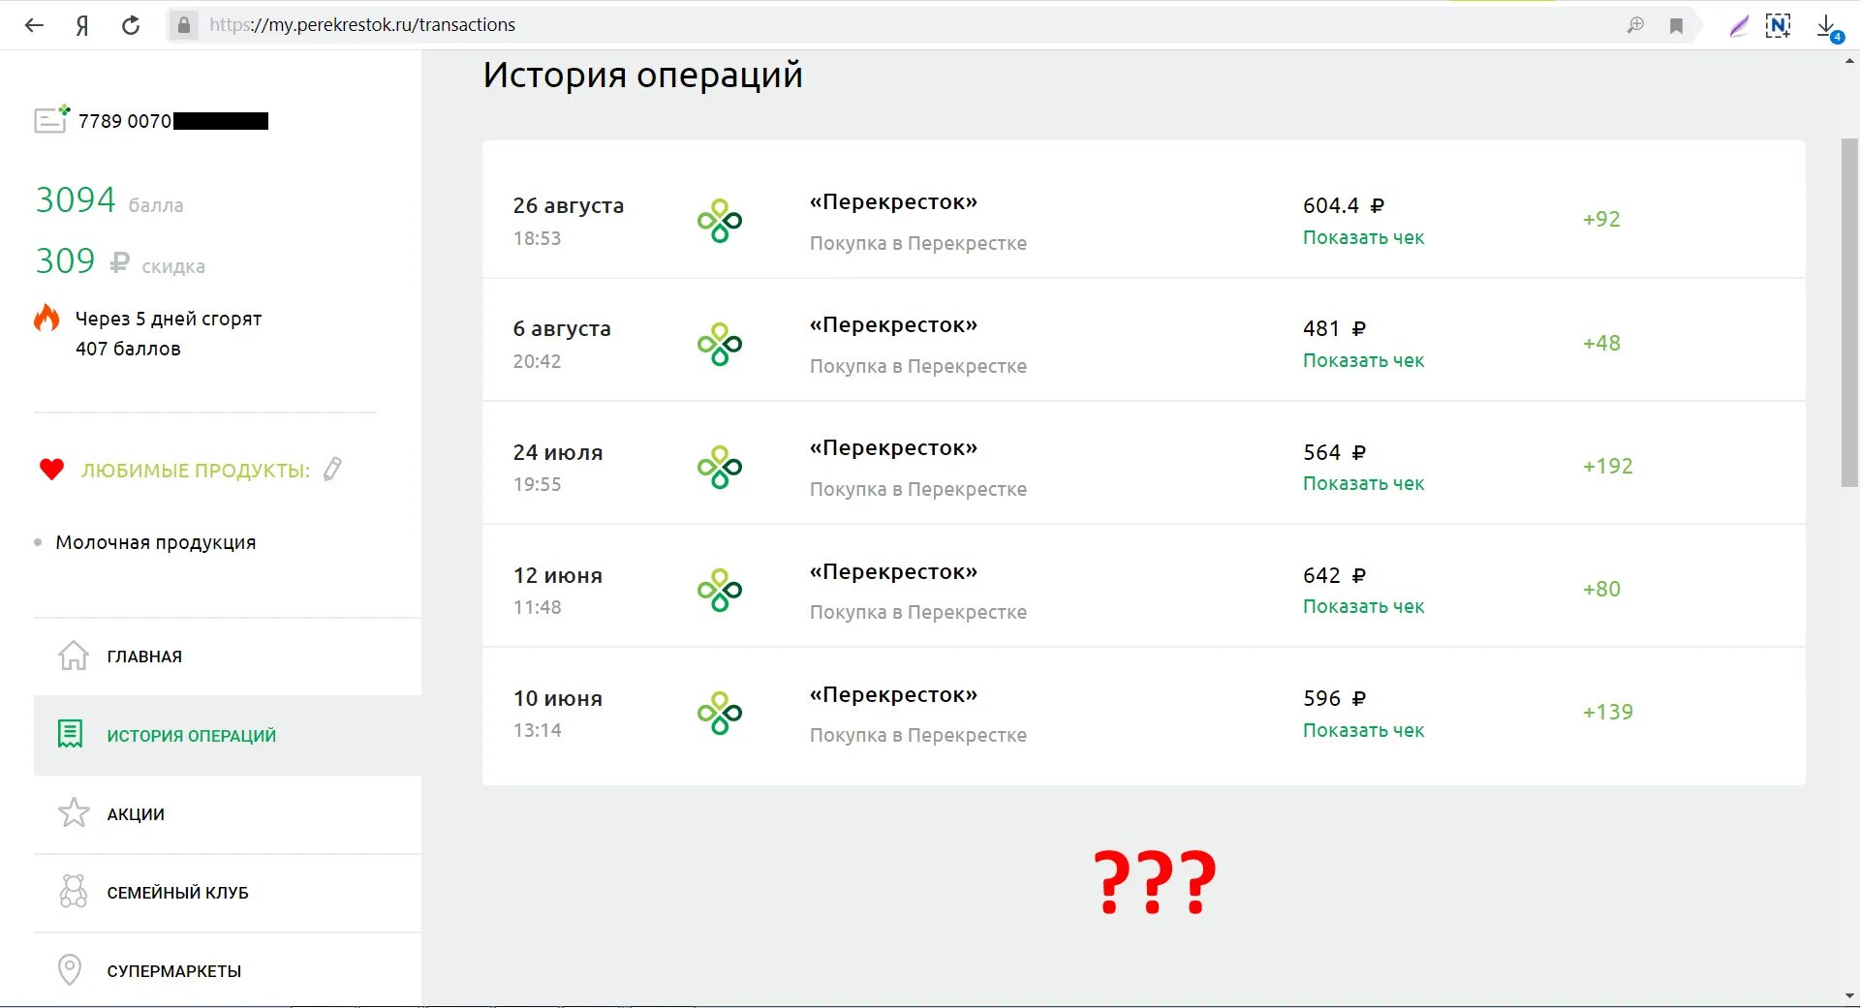This screenshot has width=1860, height=1008.
Task: Click the date '26 августа'
Action: point(569,206)
